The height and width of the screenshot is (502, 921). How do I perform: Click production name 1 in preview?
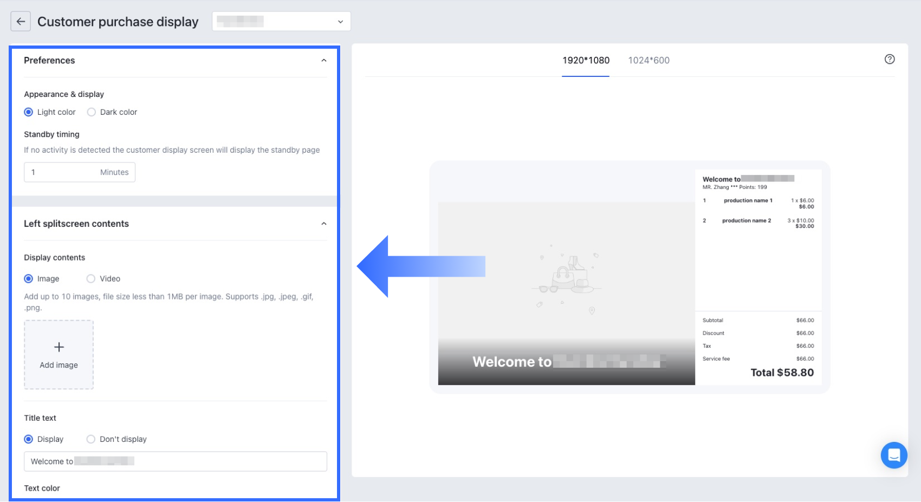(x=748, y=200)
